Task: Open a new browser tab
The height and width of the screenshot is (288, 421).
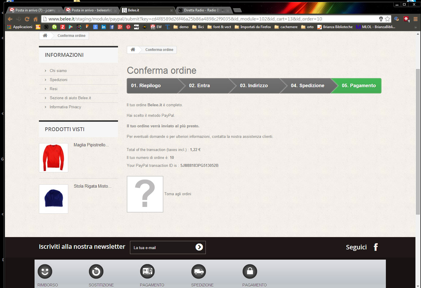Action: 237,10
